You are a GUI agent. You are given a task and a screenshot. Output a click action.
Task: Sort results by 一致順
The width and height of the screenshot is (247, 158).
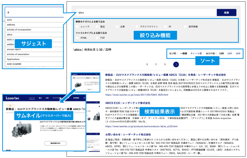point(183,54)
